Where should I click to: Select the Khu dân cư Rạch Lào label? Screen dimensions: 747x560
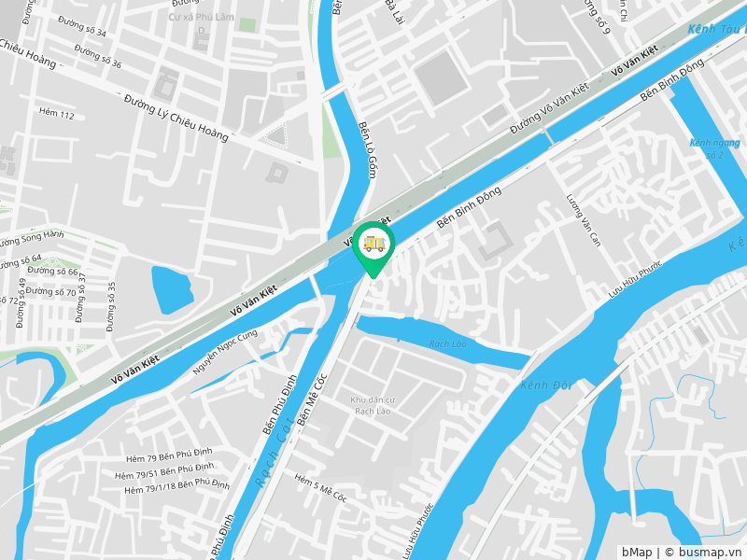click(373, 405)
